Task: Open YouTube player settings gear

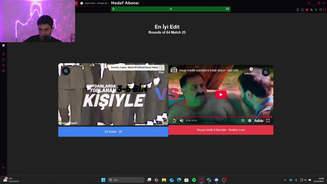Action: 250,121
